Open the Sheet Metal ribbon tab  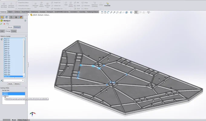[x=25, y=12]
